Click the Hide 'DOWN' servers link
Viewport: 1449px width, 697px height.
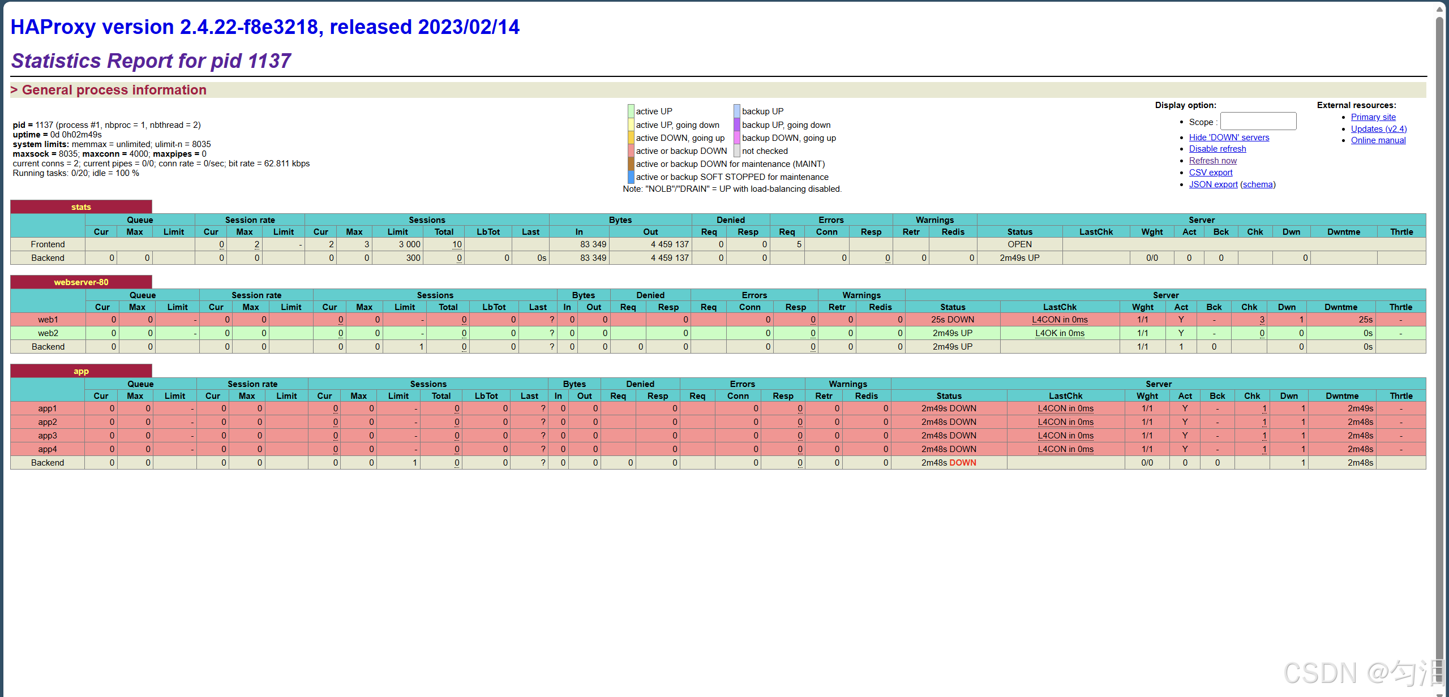coord(1228,137)
